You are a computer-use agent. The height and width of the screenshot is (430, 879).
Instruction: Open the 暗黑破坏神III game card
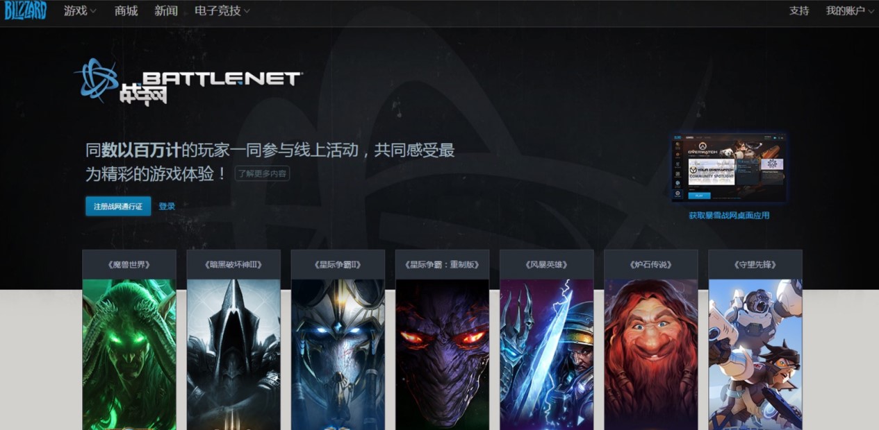[233, 340]
